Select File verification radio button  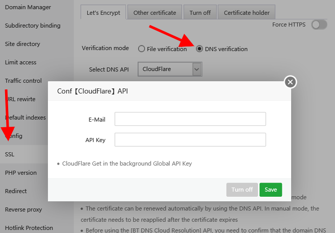click(142, 49)
